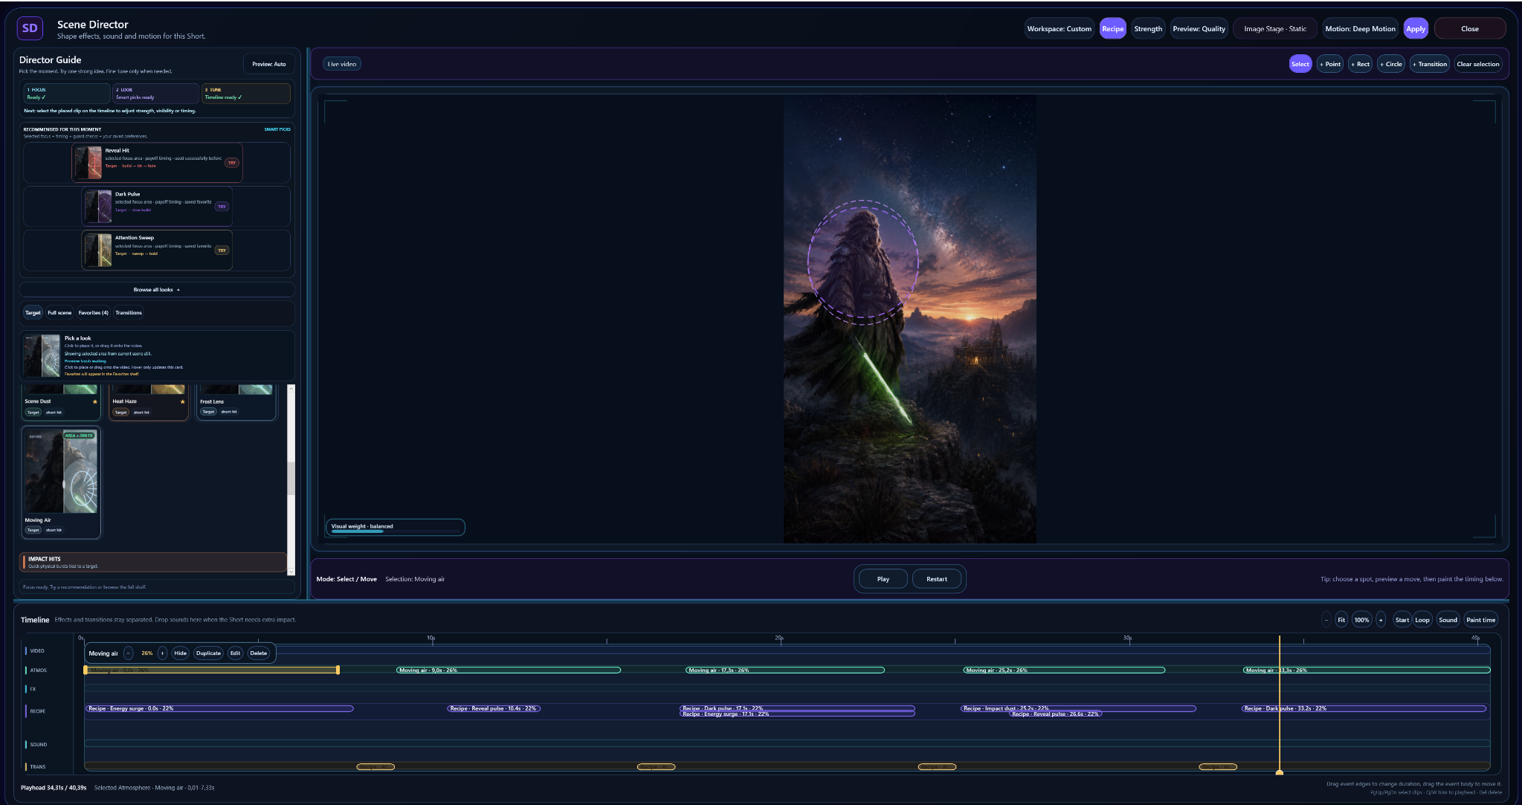Viewport: 1522px width, 805px height.
Task: Delete the Moving air clip
Action: click(259, 653)
